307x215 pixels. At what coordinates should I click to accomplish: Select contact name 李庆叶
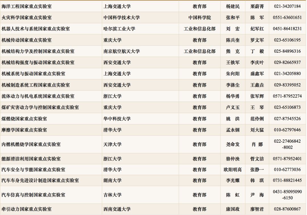[x=257, y=62]
